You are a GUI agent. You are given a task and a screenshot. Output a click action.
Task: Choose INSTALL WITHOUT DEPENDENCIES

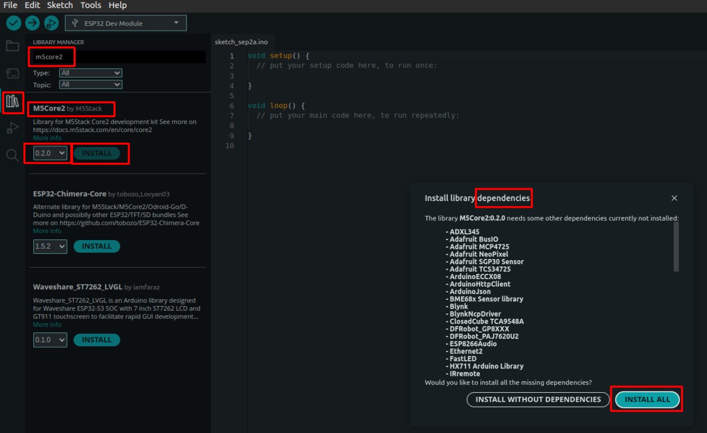click(x=538, y=400)
